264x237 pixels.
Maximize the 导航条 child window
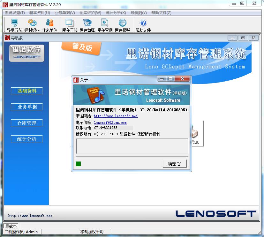(x=243, y=38)
